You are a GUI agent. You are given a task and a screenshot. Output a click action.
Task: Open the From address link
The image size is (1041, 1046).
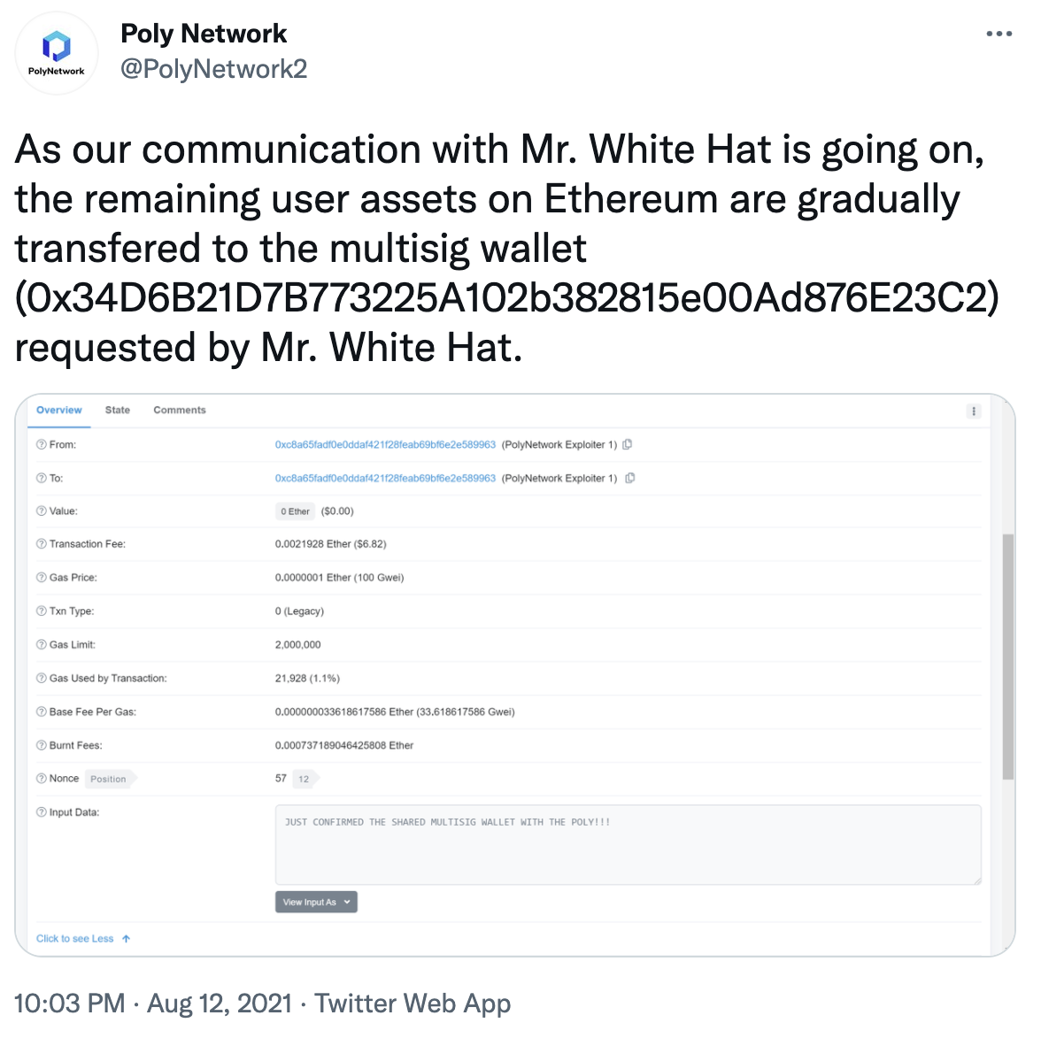click(x=385, y=444)
